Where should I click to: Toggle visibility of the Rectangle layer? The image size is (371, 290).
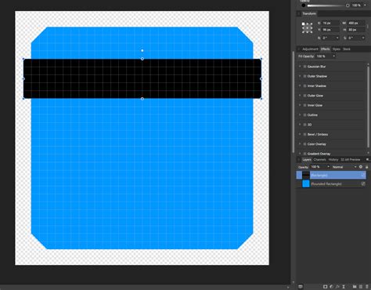363,176
